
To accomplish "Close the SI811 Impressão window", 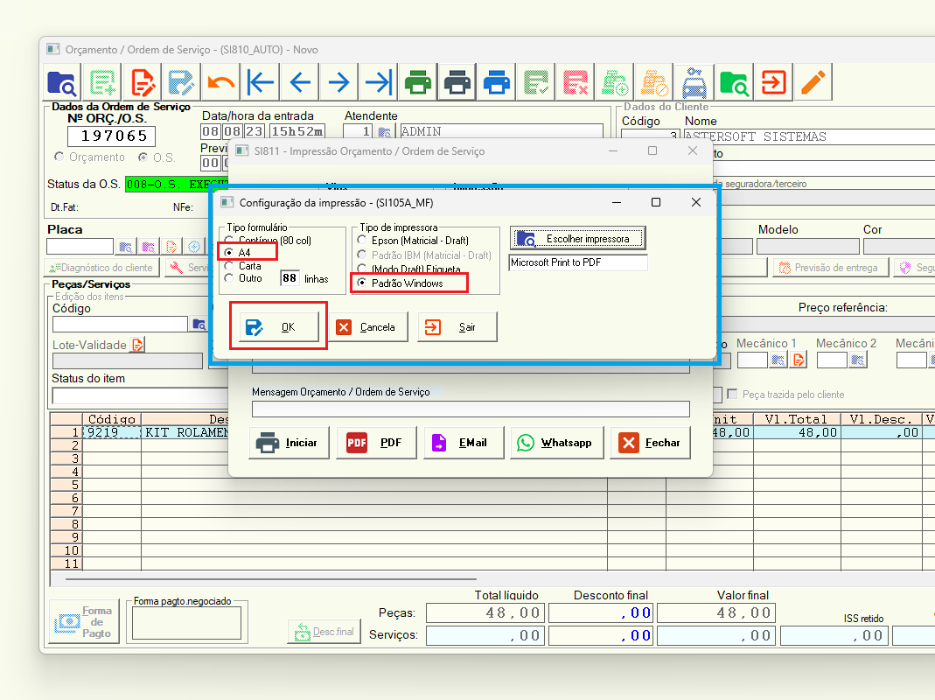I will [693, 151].
